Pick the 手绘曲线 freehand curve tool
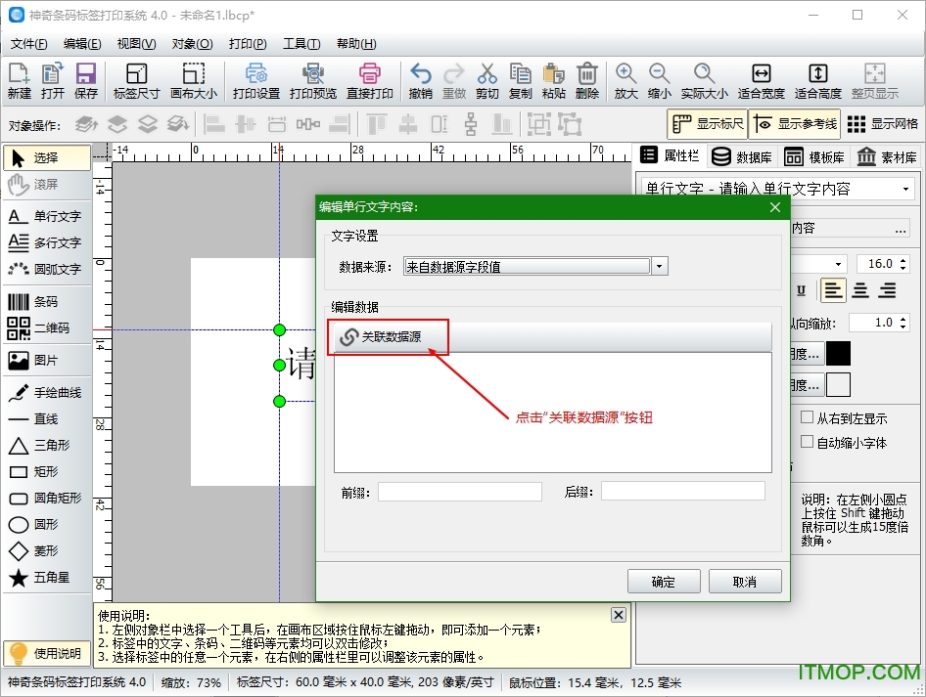This screenshot has width=926, height=697. point(46,393)
